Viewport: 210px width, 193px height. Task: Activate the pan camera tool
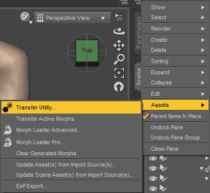tap(119, 45)
